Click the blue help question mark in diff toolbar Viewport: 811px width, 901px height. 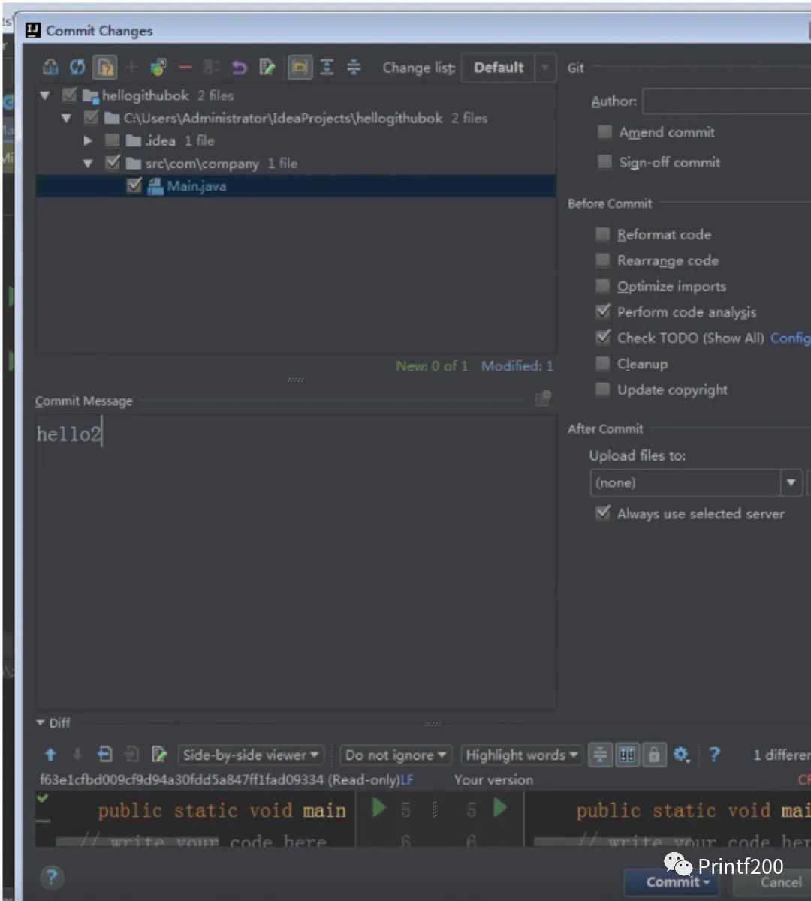[714, 755]
